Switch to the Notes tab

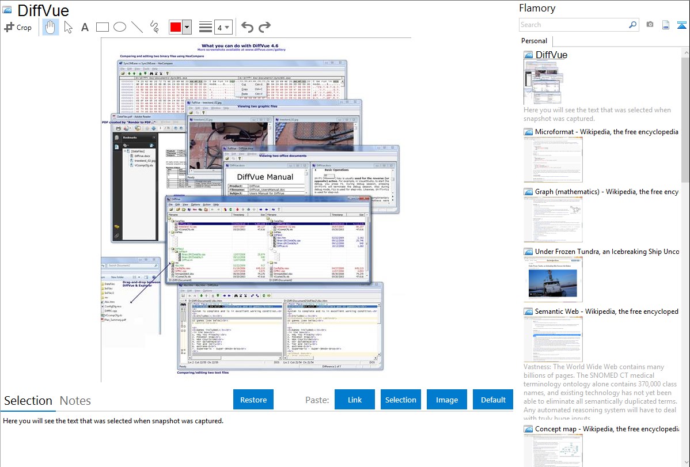tap(75, 401)
